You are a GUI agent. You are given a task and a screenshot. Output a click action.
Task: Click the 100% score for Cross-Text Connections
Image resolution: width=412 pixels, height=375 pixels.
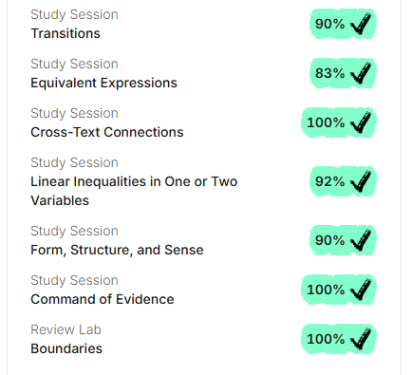(x=338, y=122)
